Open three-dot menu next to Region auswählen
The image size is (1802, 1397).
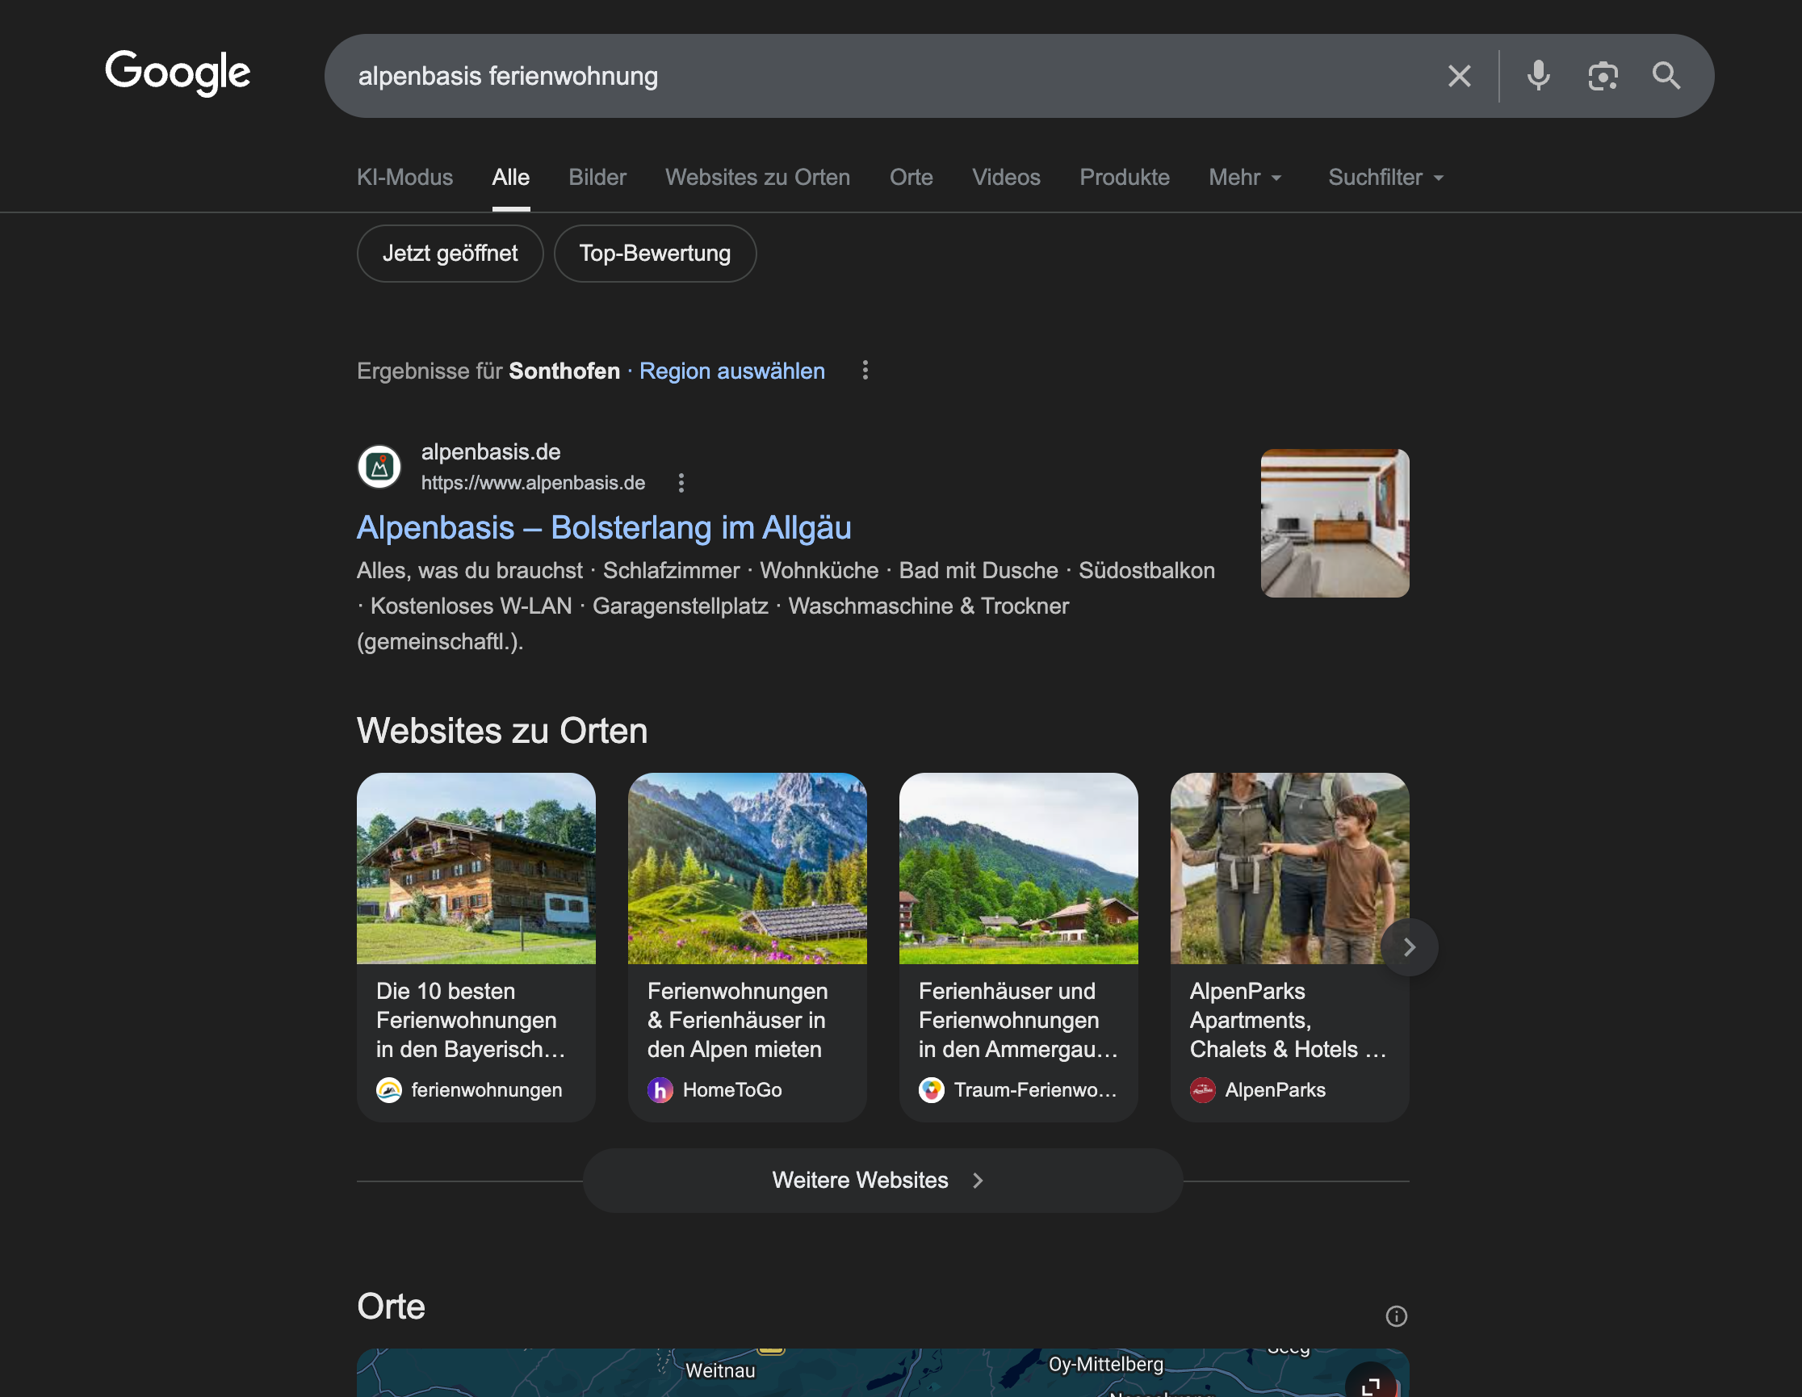coord(865,371)
